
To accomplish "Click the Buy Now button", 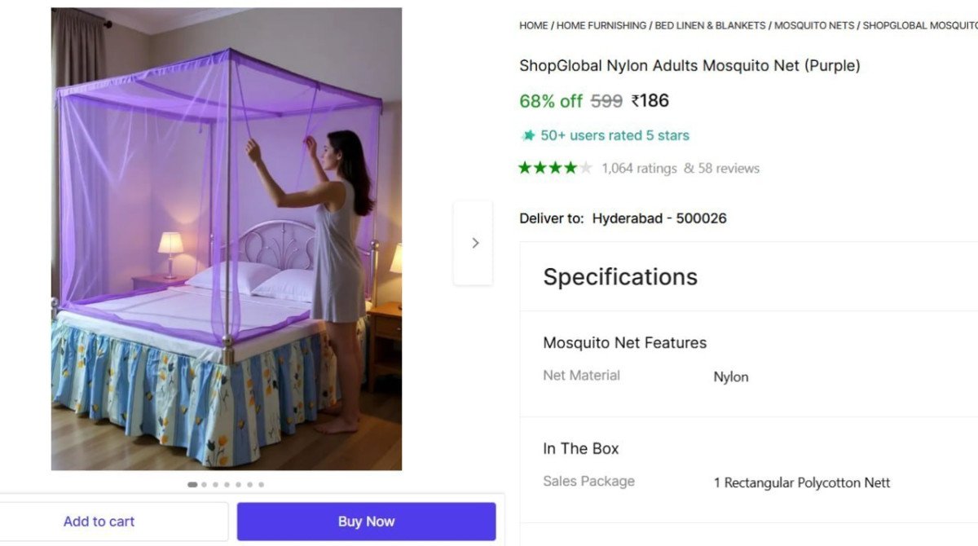I will pos(366,521).
